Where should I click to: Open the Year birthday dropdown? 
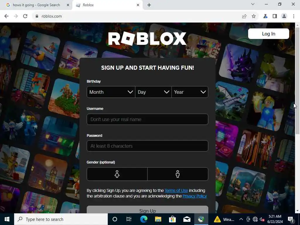click(190, 92)
